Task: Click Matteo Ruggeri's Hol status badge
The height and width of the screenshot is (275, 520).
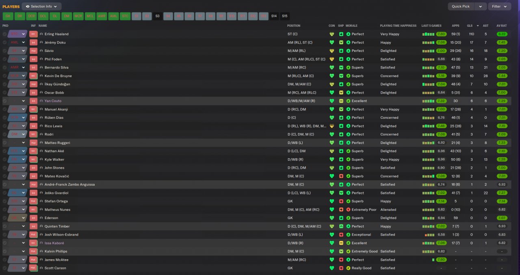Action: pos(33,143)
